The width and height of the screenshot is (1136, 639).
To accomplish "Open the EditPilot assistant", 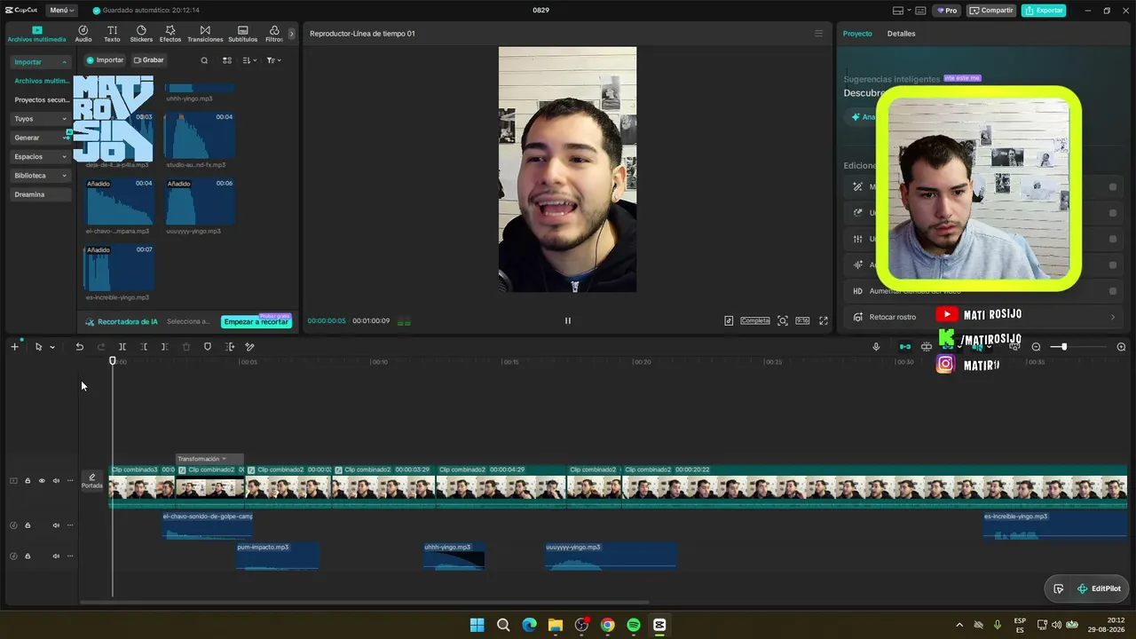I will point(1099,588).
